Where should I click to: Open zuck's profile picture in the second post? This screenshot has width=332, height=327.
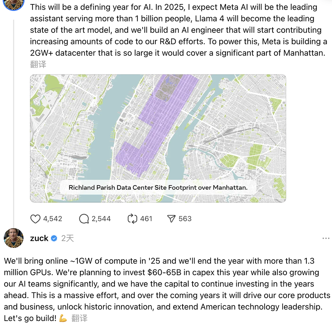click(14, 238)
